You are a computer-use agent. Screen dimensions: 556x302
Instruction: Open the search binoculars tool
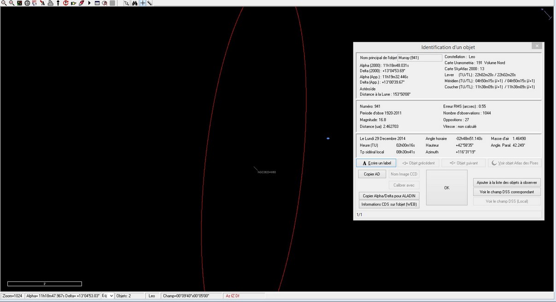click(135, 3)
